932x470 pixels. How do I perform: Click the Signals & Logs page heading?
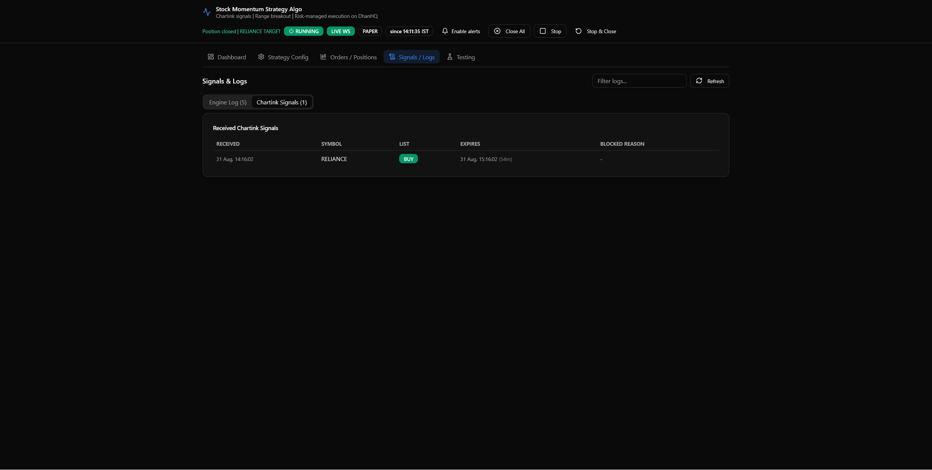coord(225,81)
